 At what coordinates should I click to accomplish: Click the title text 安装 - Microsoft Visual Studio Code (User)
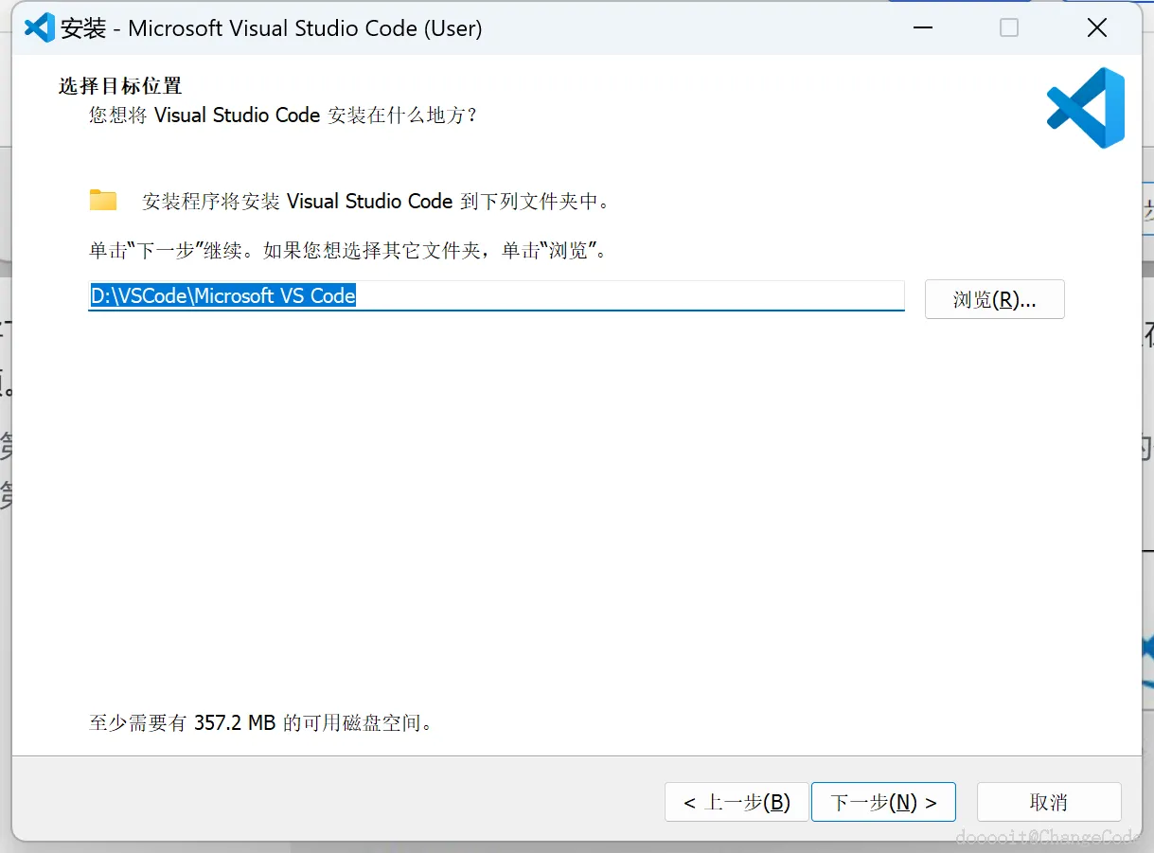point(272,28)
